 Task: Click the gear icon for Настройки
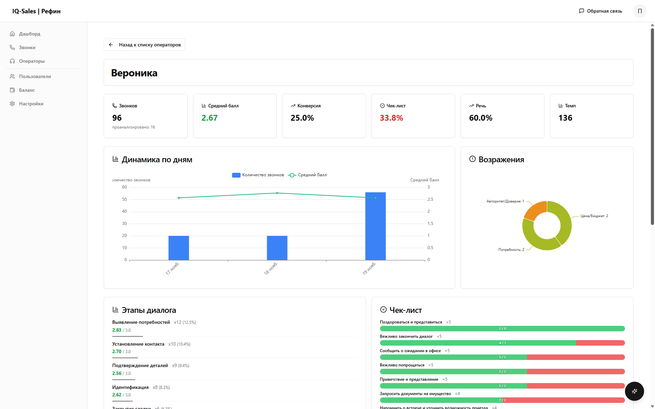[x=12, y=104]
